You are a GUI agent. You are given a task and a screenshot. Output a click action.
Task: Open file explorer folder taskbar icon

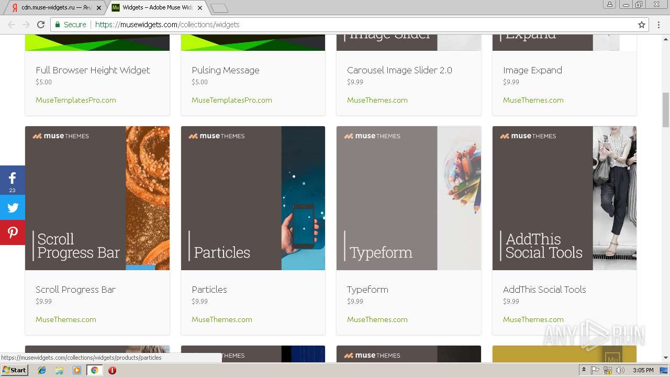(x=59, y=370)
